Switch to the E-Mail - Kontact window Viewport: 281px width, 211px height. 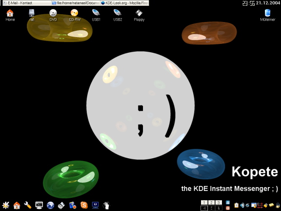pyautogui.click(x=27, y=3)
